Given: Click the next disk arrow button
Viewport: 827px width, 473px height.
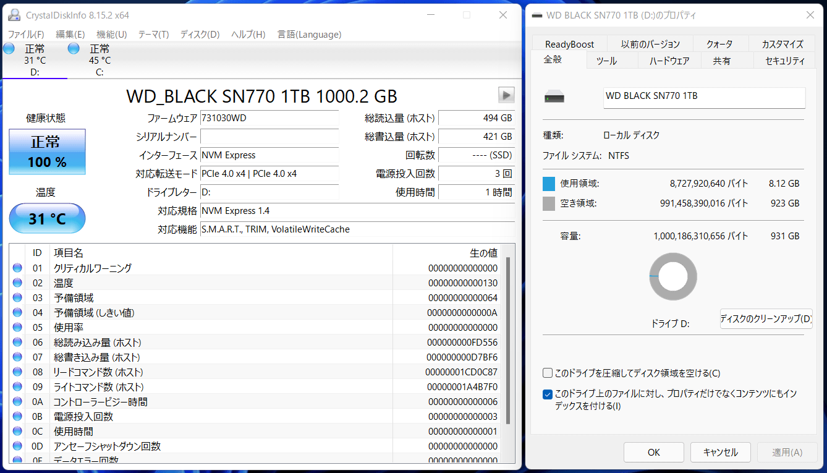Looking at the screenshot, I should tap(506, 95).
